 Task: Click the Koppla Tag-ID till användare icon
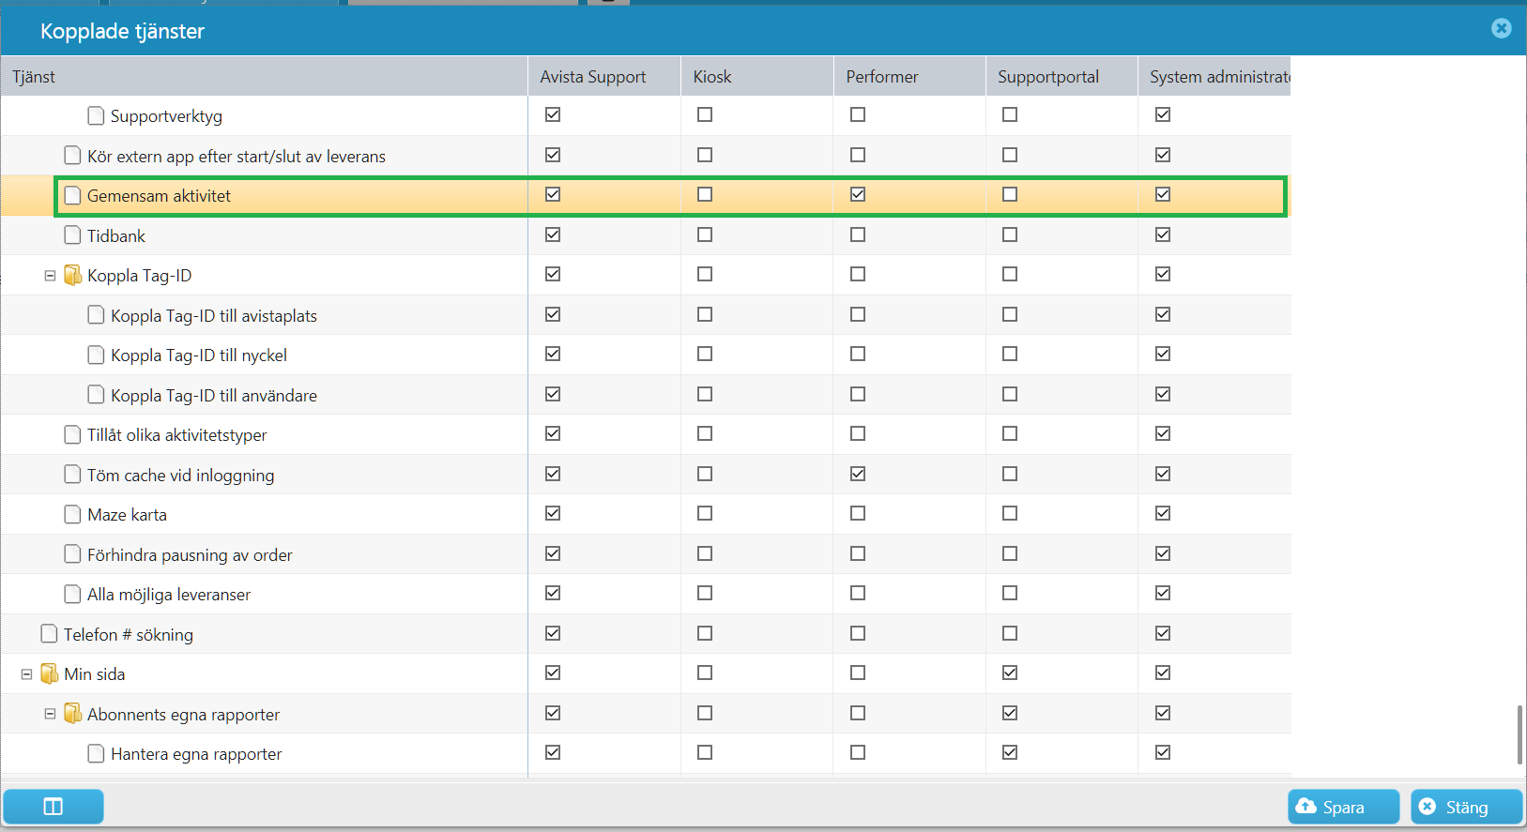tap(96, 395)
